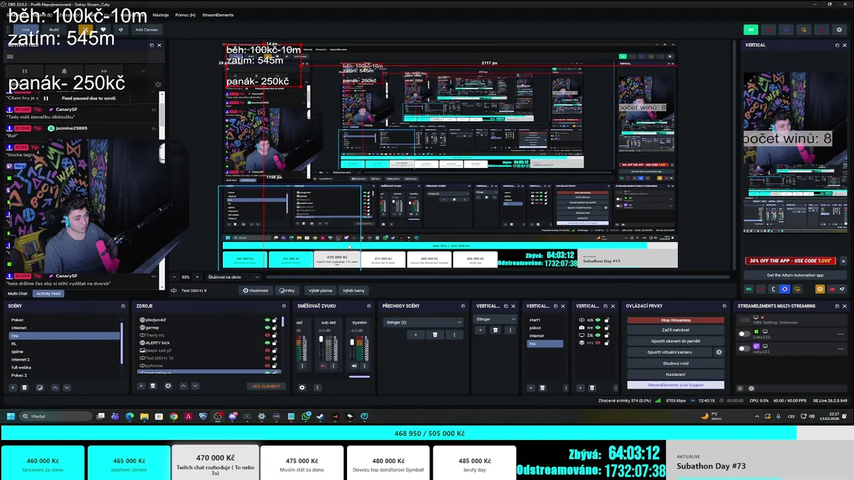This screenshot has height=480, width=854.
Task: Add a transition in Přechody scény panel
Action: pos(415,335)
